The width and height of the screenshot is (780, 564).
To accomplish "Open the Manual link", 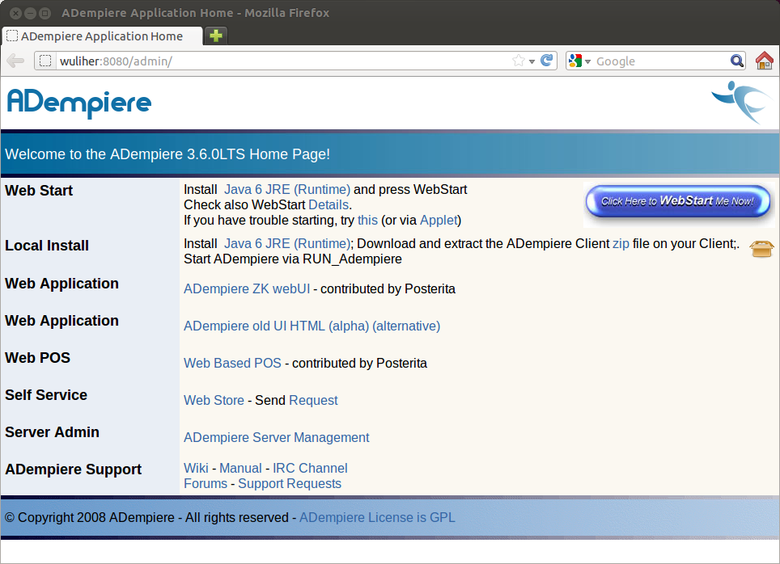I will pos(240,468).
